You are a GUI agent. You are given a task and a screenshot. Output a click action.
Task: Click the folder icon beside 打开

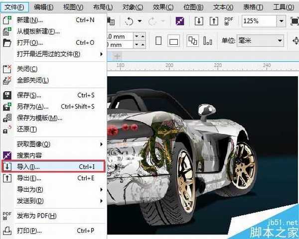7,43
